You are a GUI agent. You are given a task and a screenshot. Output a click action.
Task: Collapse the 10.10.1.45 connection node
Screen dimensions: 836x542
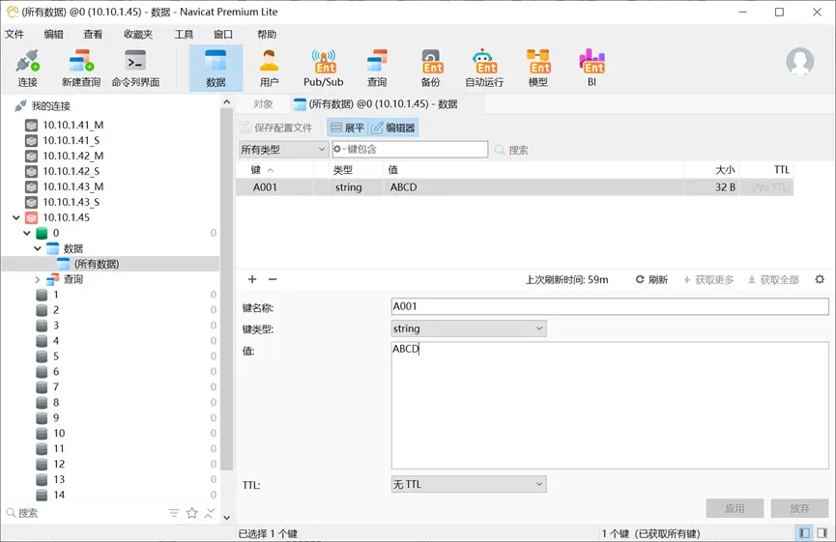(x=16, y=217)
